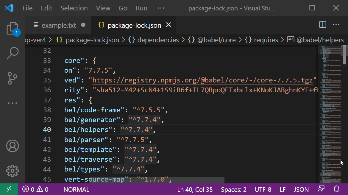Click the "7.7.5" version value on line 34
This screenshot has width=348, height=195.
[98, 70]
